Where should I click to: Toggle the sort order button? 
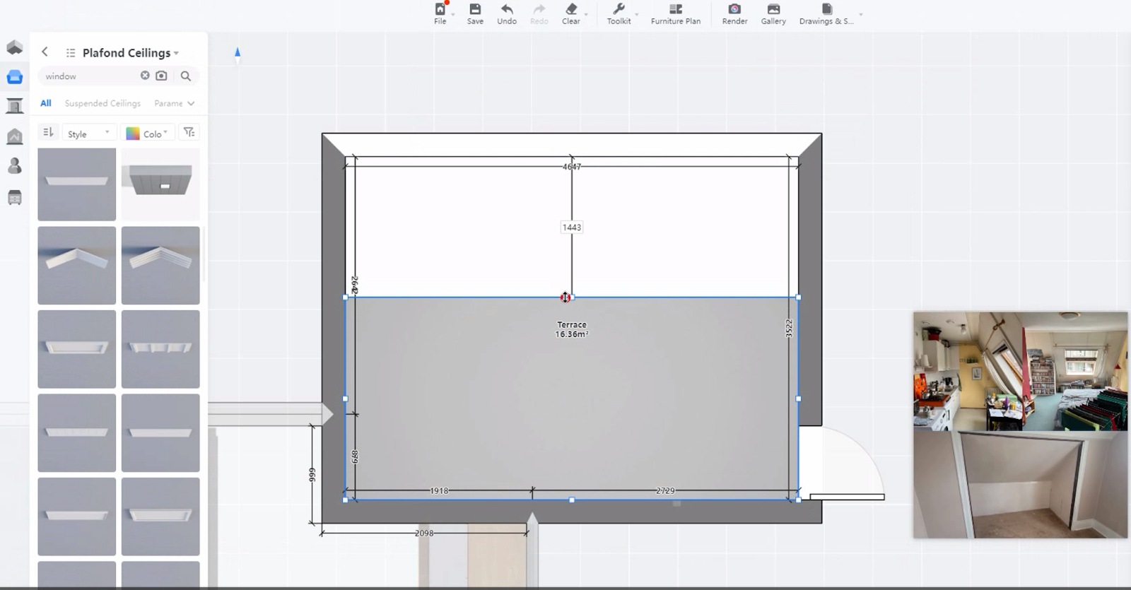point(48,133)
